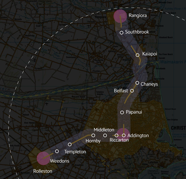Click the Rolleston text label
Image resolution: width=186 pixels, height=179 pixels.
pyautogui.click(x=43, y=171)
